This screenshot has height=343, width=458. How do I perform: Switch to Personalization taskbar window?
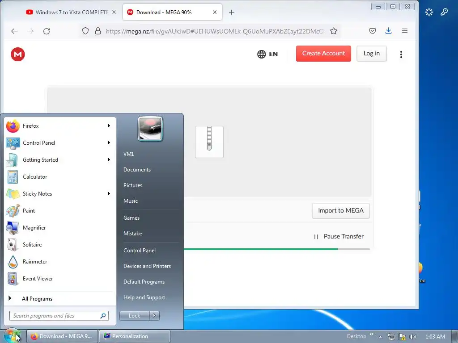[x=135, y=336]
